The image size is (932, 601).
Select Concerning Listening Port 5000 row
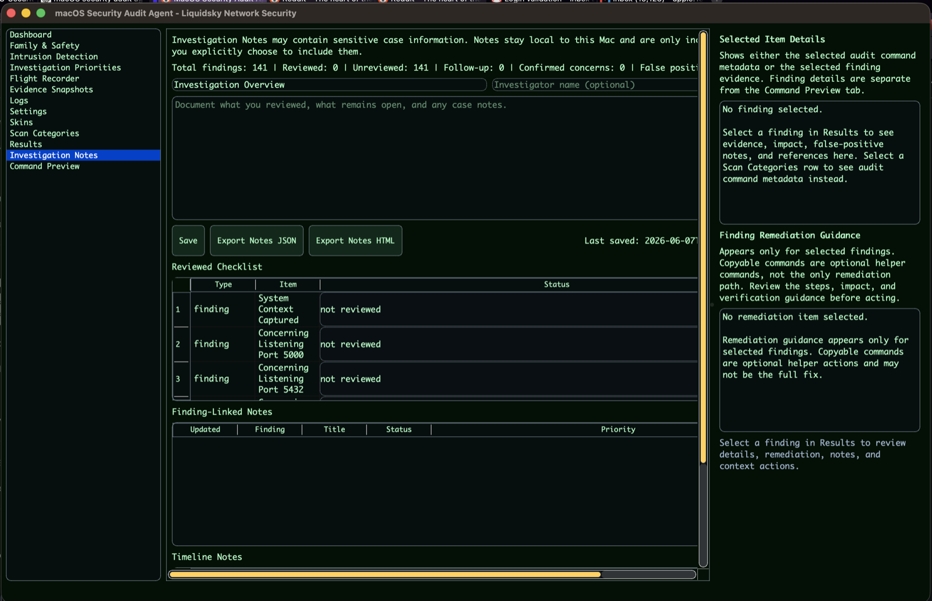coord(435,344)
